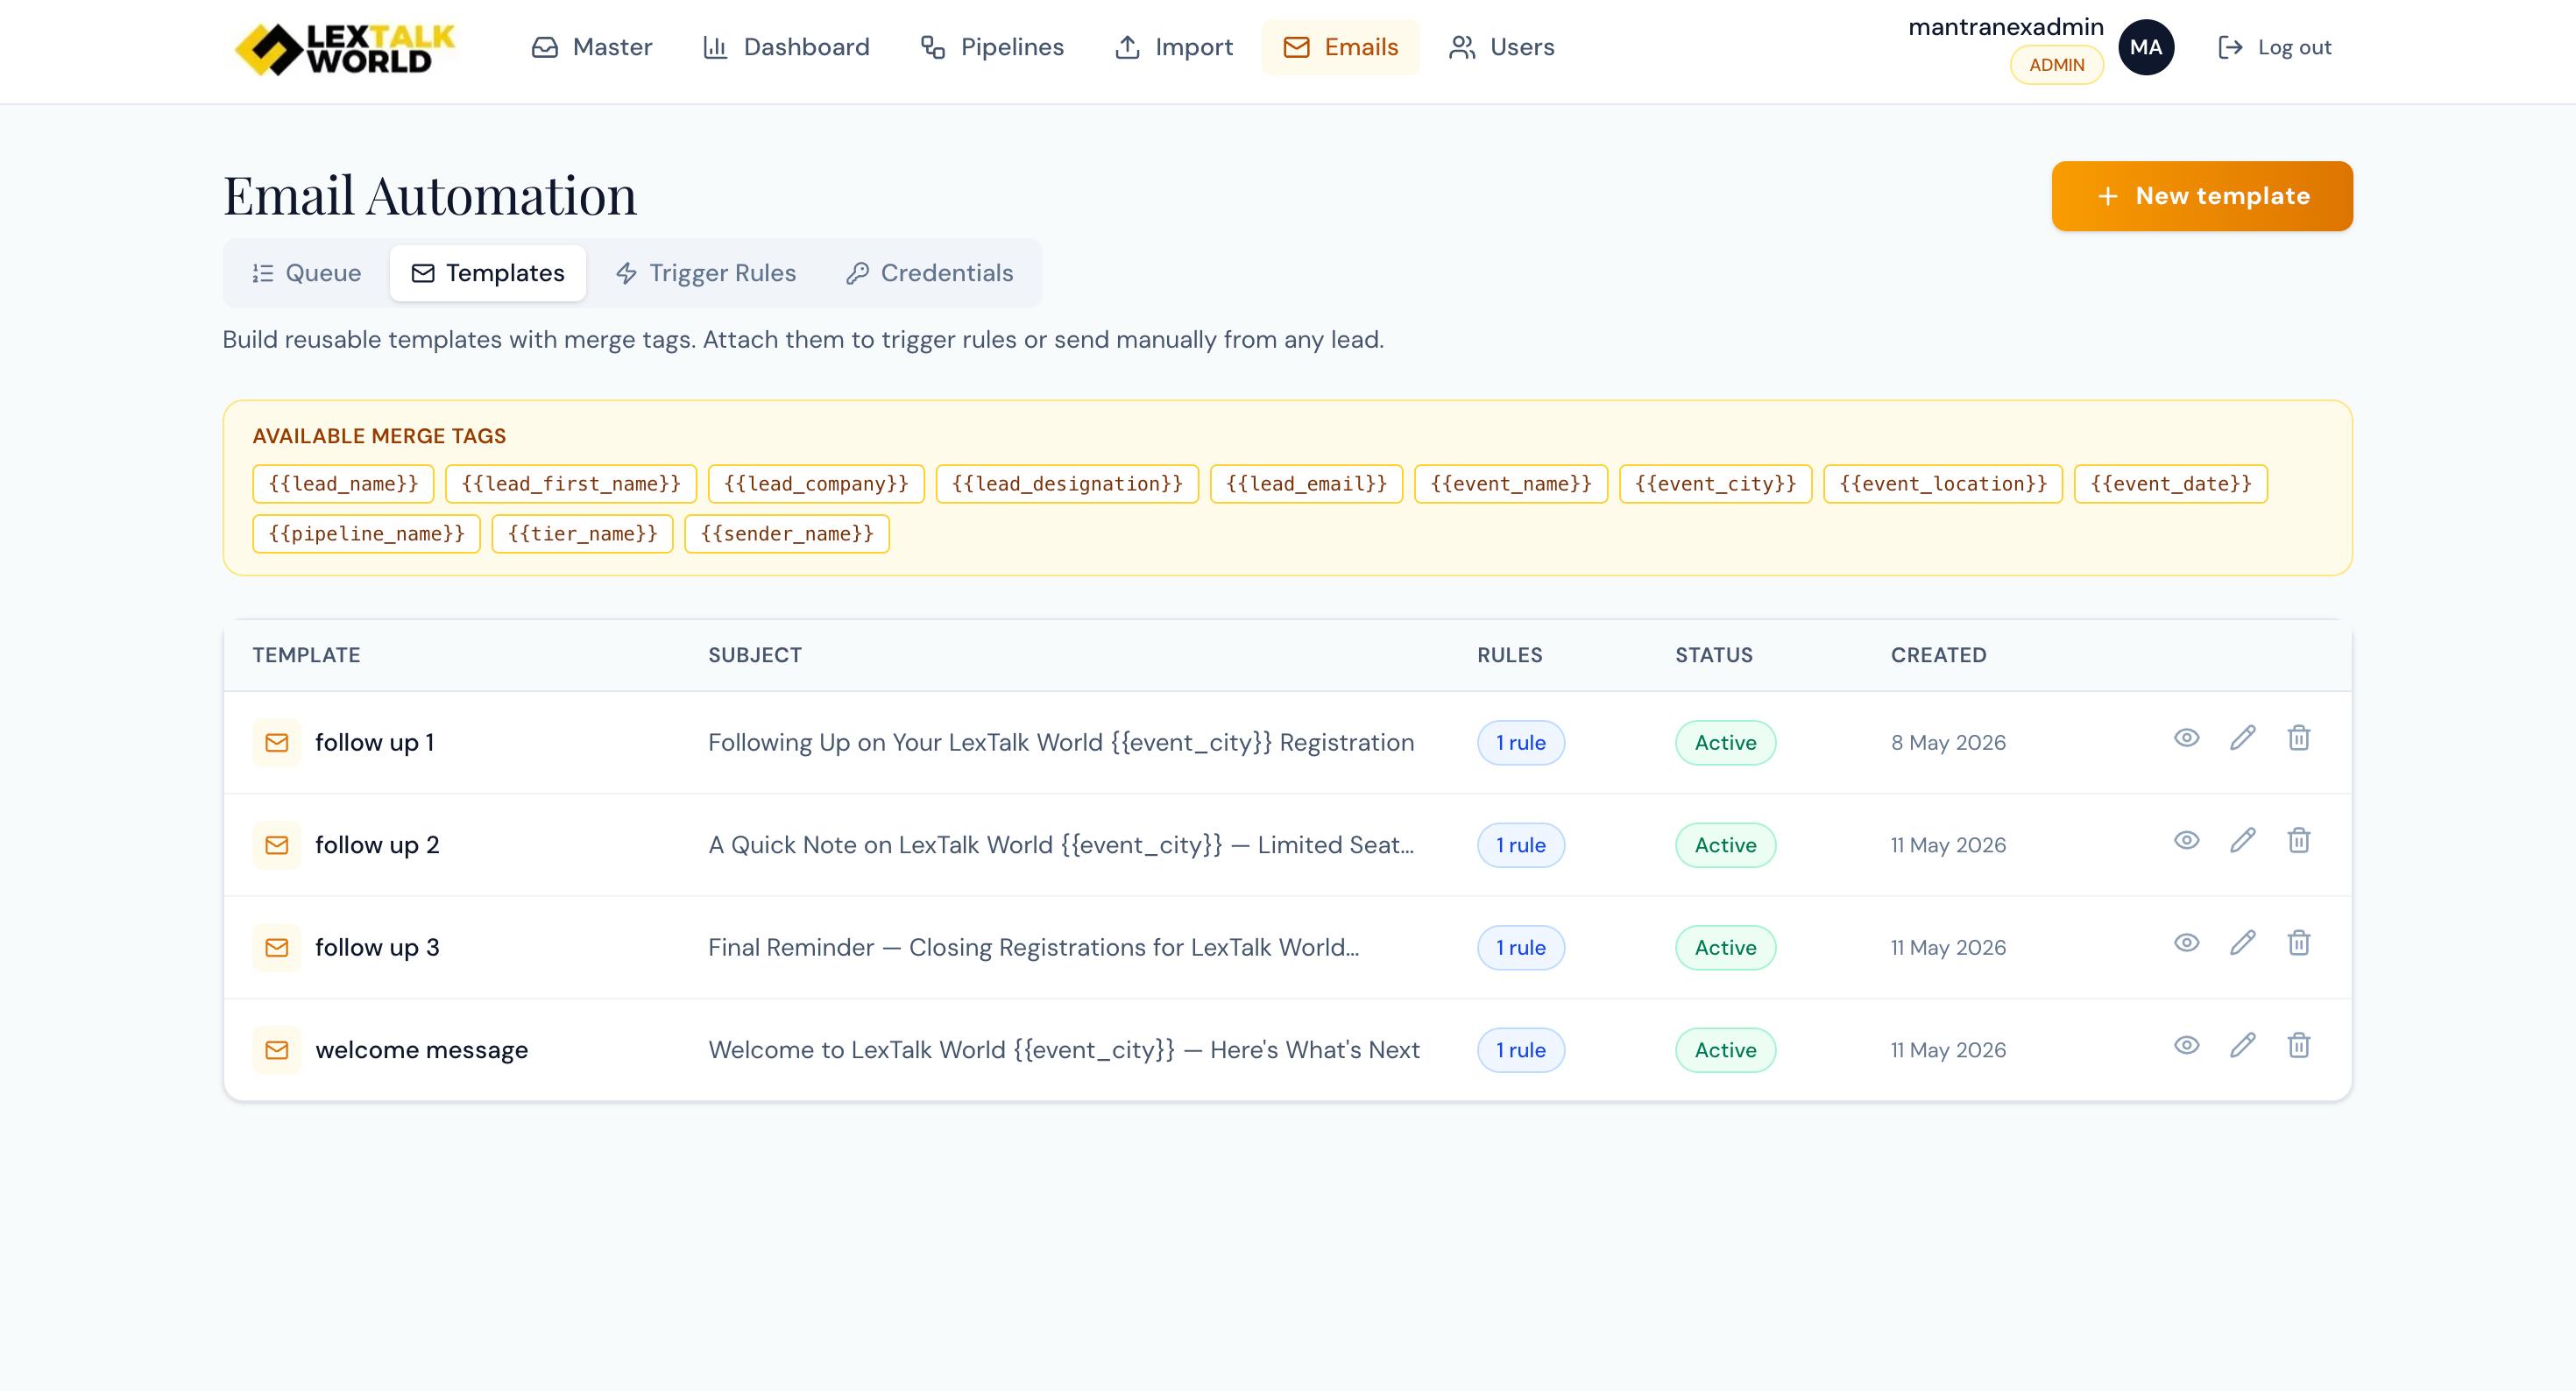The height and width of the screenshot is (1391, 2576).
Task: Click the {{event_location}} merge tag
Action: [1943, 484]
